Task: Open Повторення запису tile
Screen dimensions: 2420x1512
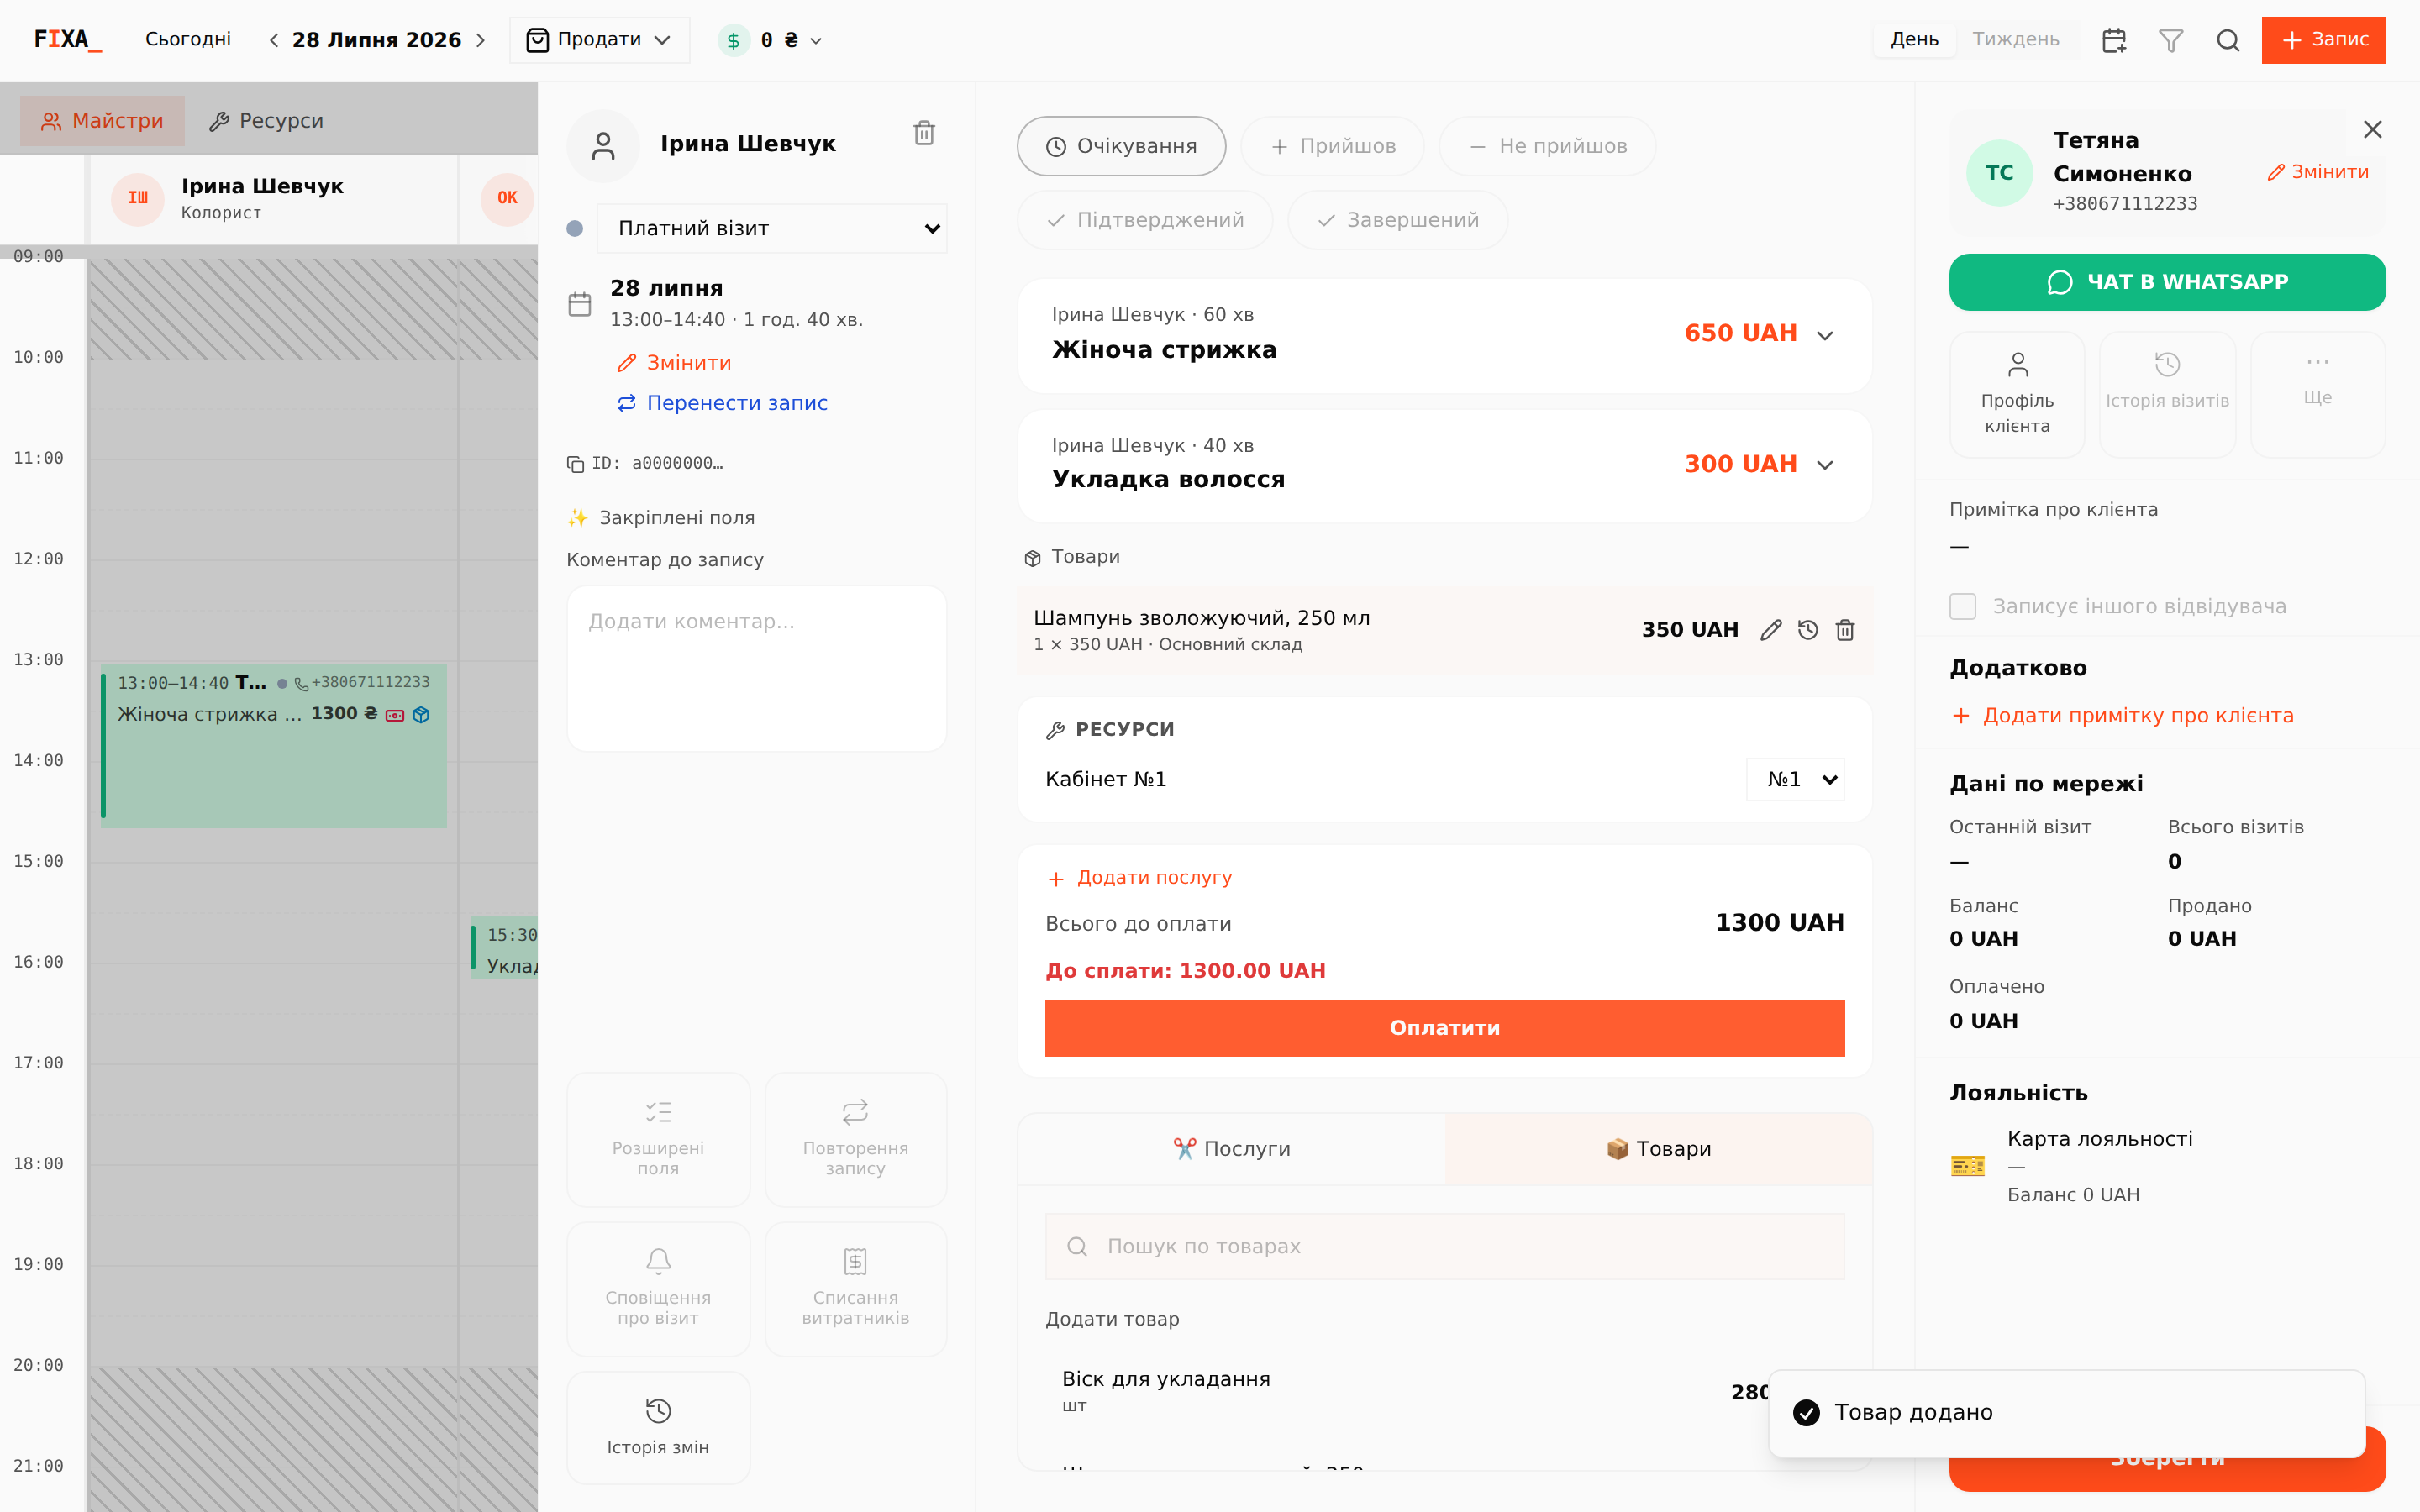Action: click(855, 1139)
